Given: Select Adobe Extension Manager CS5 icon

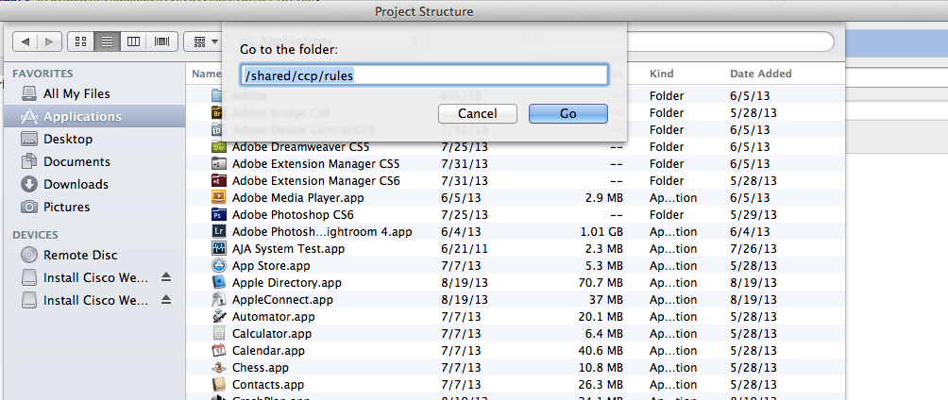Looking at the screenshot, I should pyautogui.click(x=218, y=164).
